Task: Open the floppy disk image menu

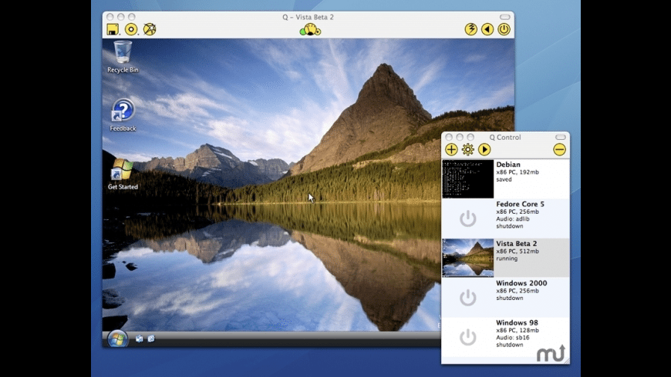Action: pos(113,29)
